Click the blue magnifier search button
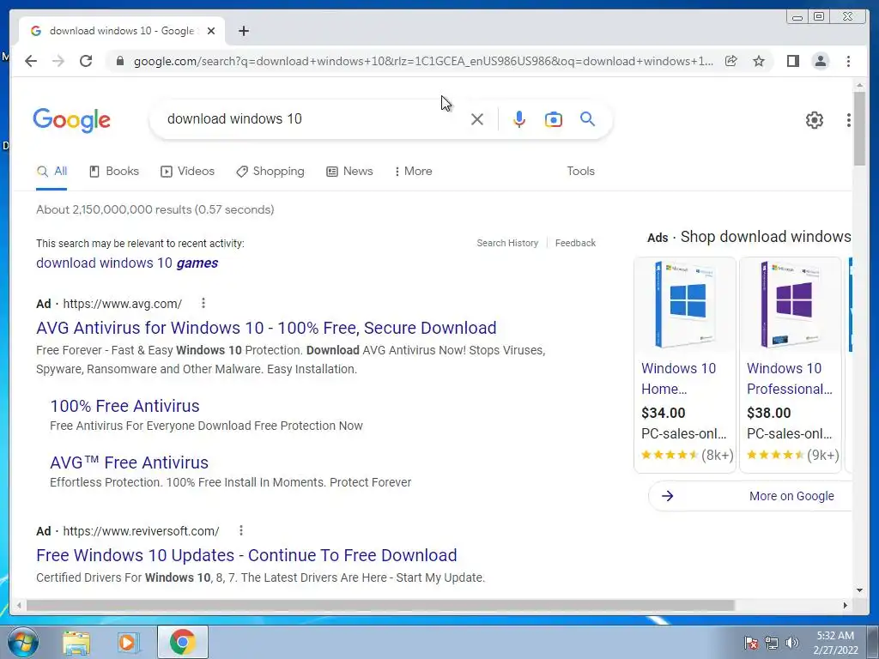Image resolution: width=879 pixels, height=659 pixels. click(x=587, y=118)
